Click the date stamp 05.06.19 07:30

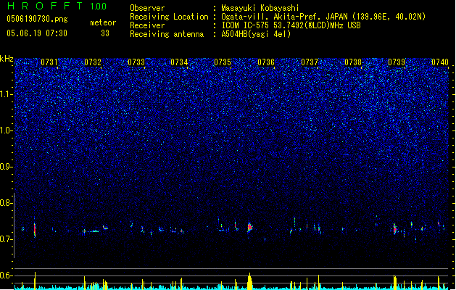coord(37,33)
